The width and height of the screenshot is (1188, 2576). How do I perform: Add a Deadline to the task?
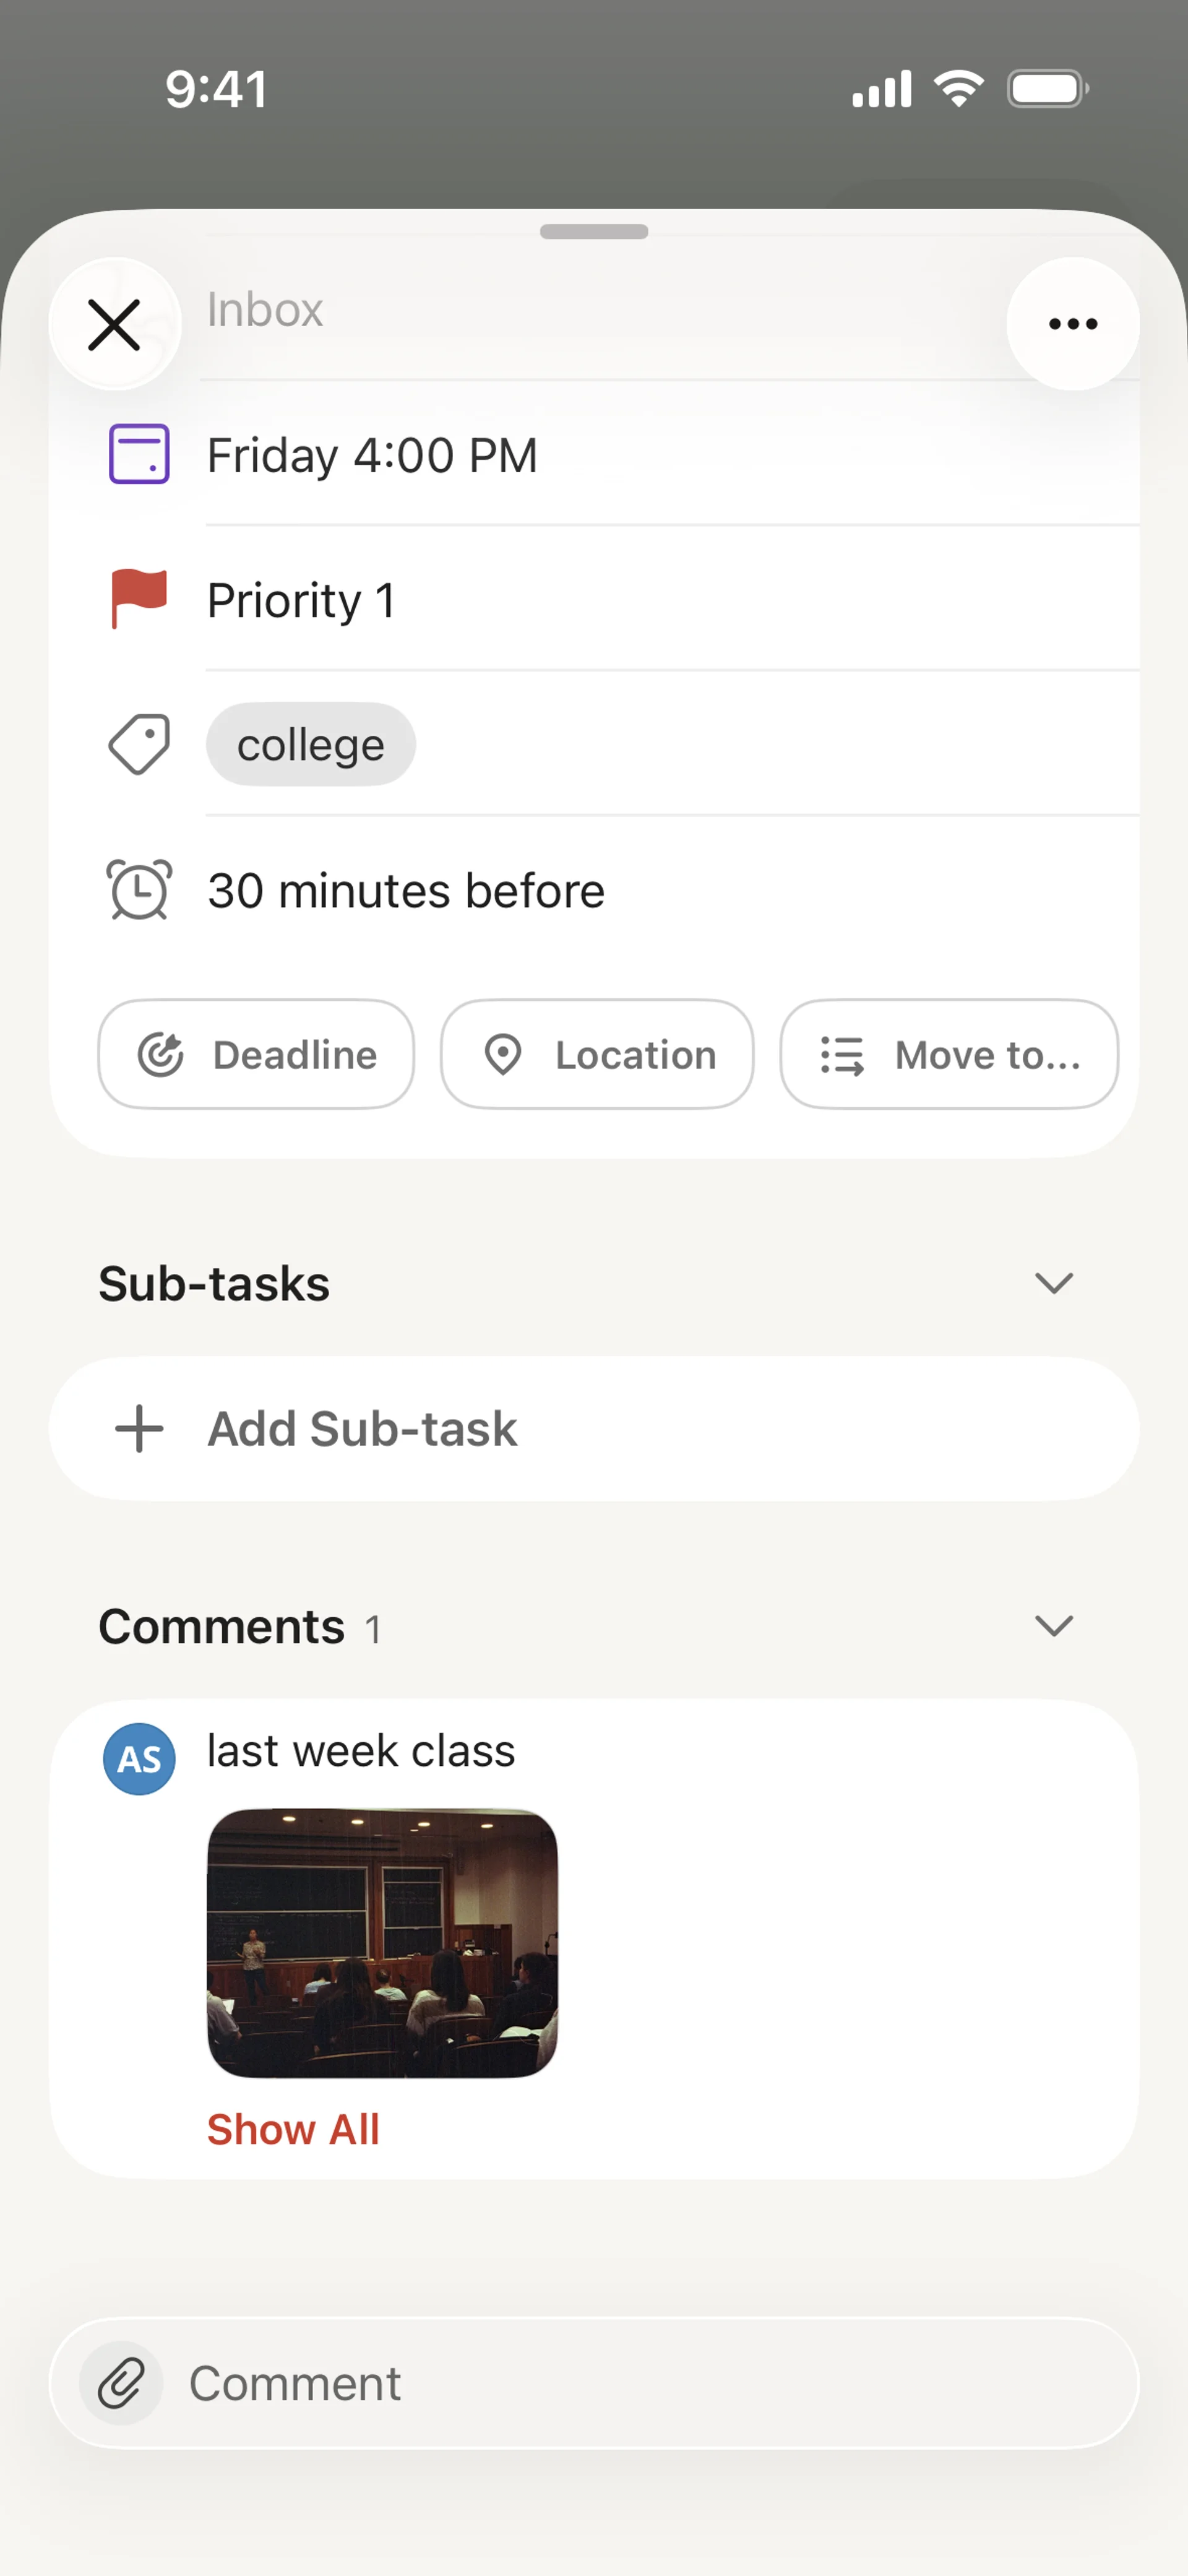coord(256,1054)
